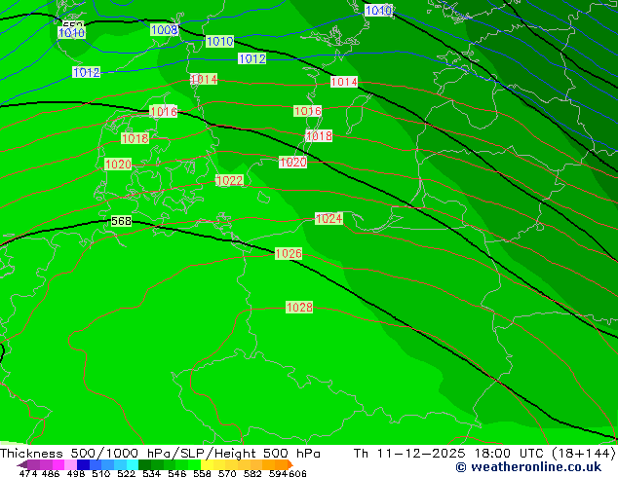Screen dimensions: 618x477
Task: Click the 1026 isobar label
Action: 289,253
